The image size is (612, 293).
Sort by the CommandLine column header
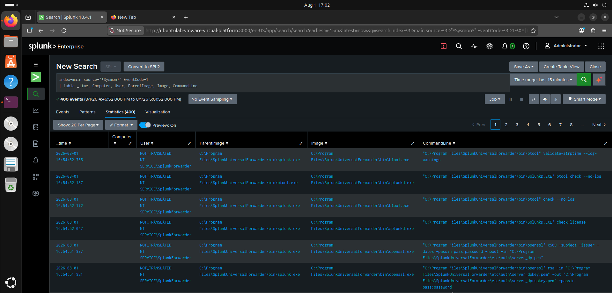[x=439, y=143]
